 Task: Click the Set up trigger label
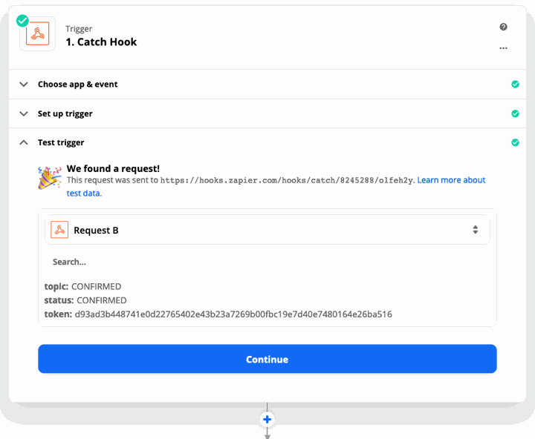point(65,113)
